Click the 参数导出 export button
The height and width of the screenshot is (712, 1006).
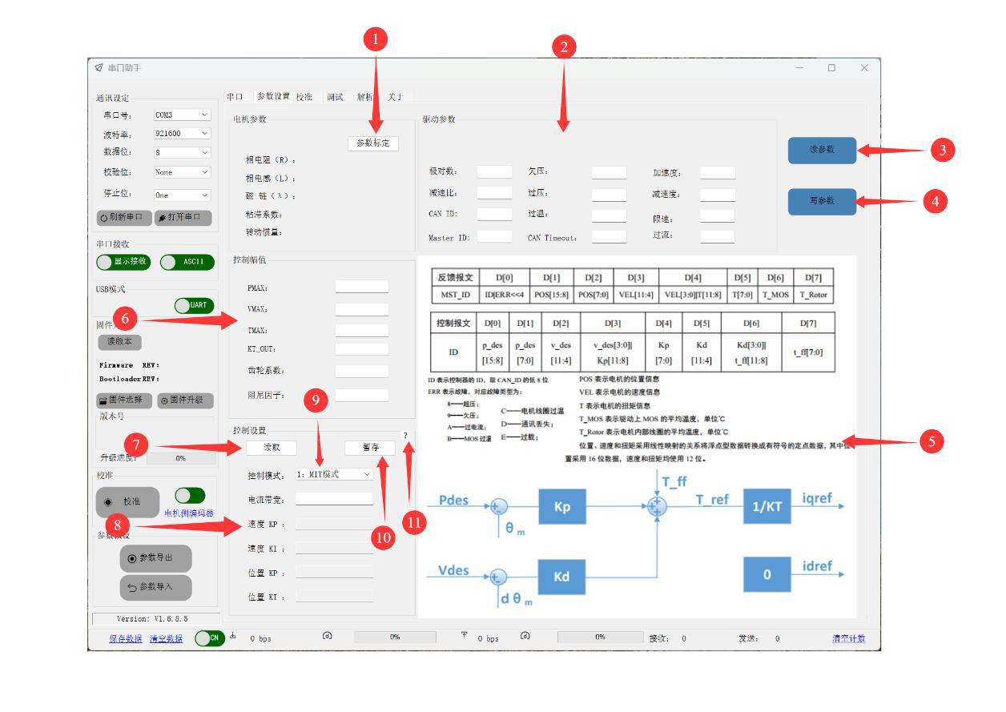click(x=156, y=558)
